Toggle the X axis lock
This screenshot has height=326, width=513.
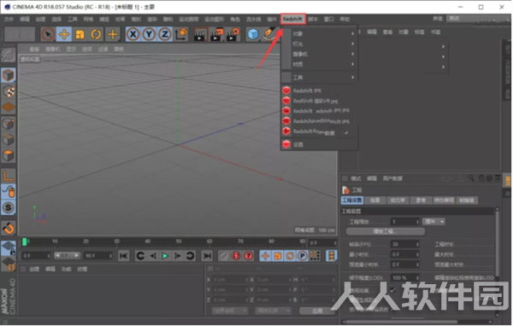[133, 34]
